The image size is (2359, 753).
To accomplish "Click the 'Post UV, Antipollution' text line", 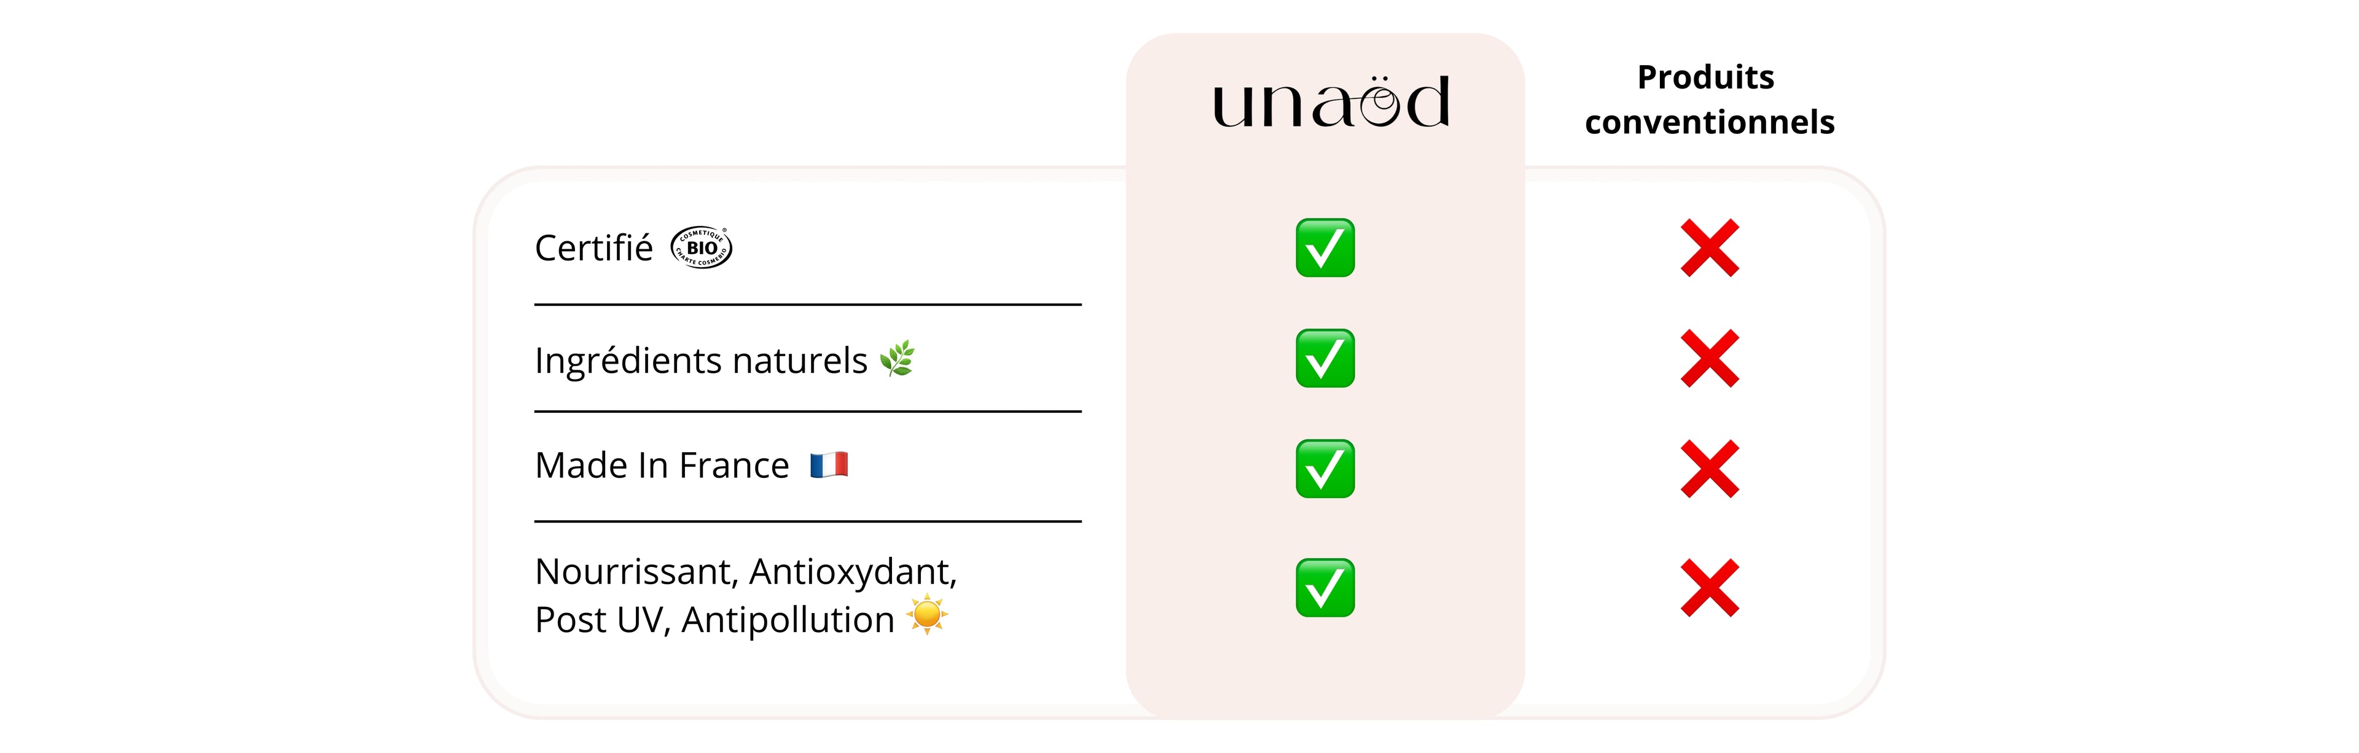I will point(714,620).
